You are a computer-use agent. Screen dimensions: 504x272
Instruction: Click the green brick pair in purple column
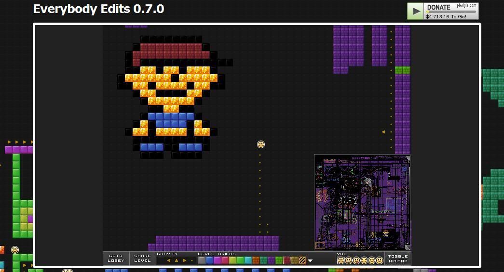point(402,70)
